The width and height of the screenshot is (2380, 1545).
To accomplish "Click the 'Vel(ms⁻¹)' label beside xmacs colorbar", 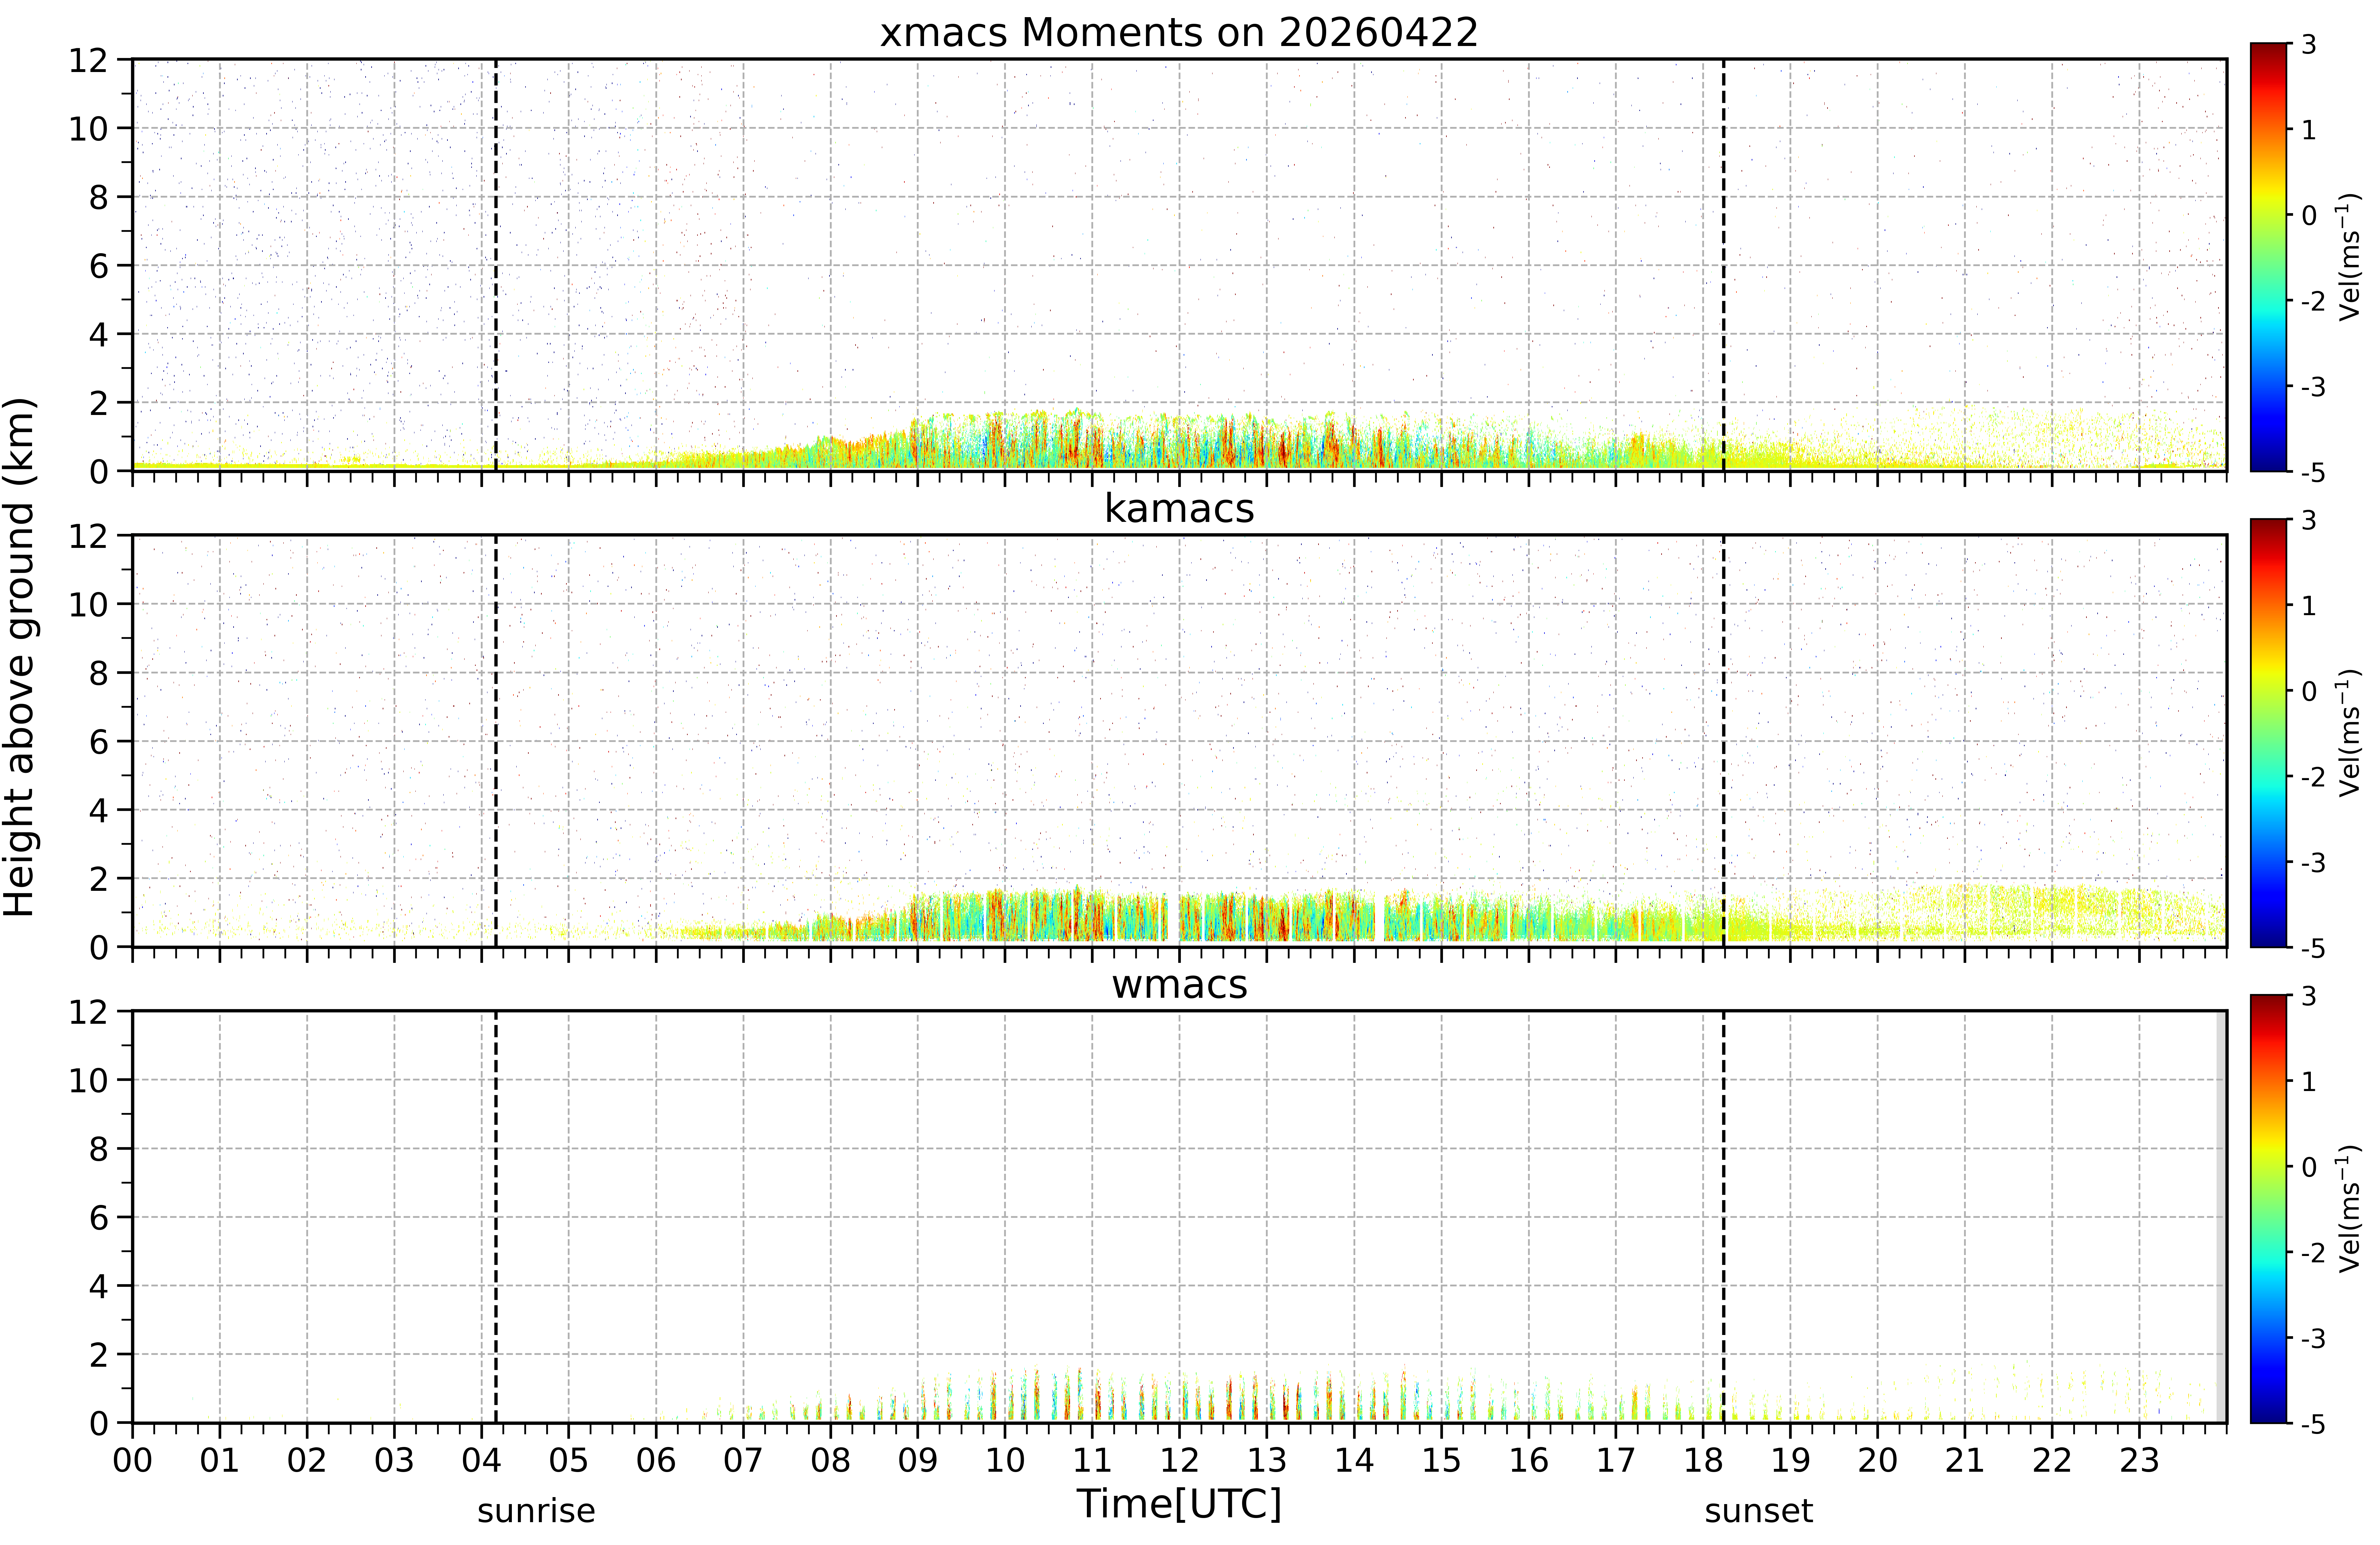I will pyautogui.click(x=2349, y=257).
